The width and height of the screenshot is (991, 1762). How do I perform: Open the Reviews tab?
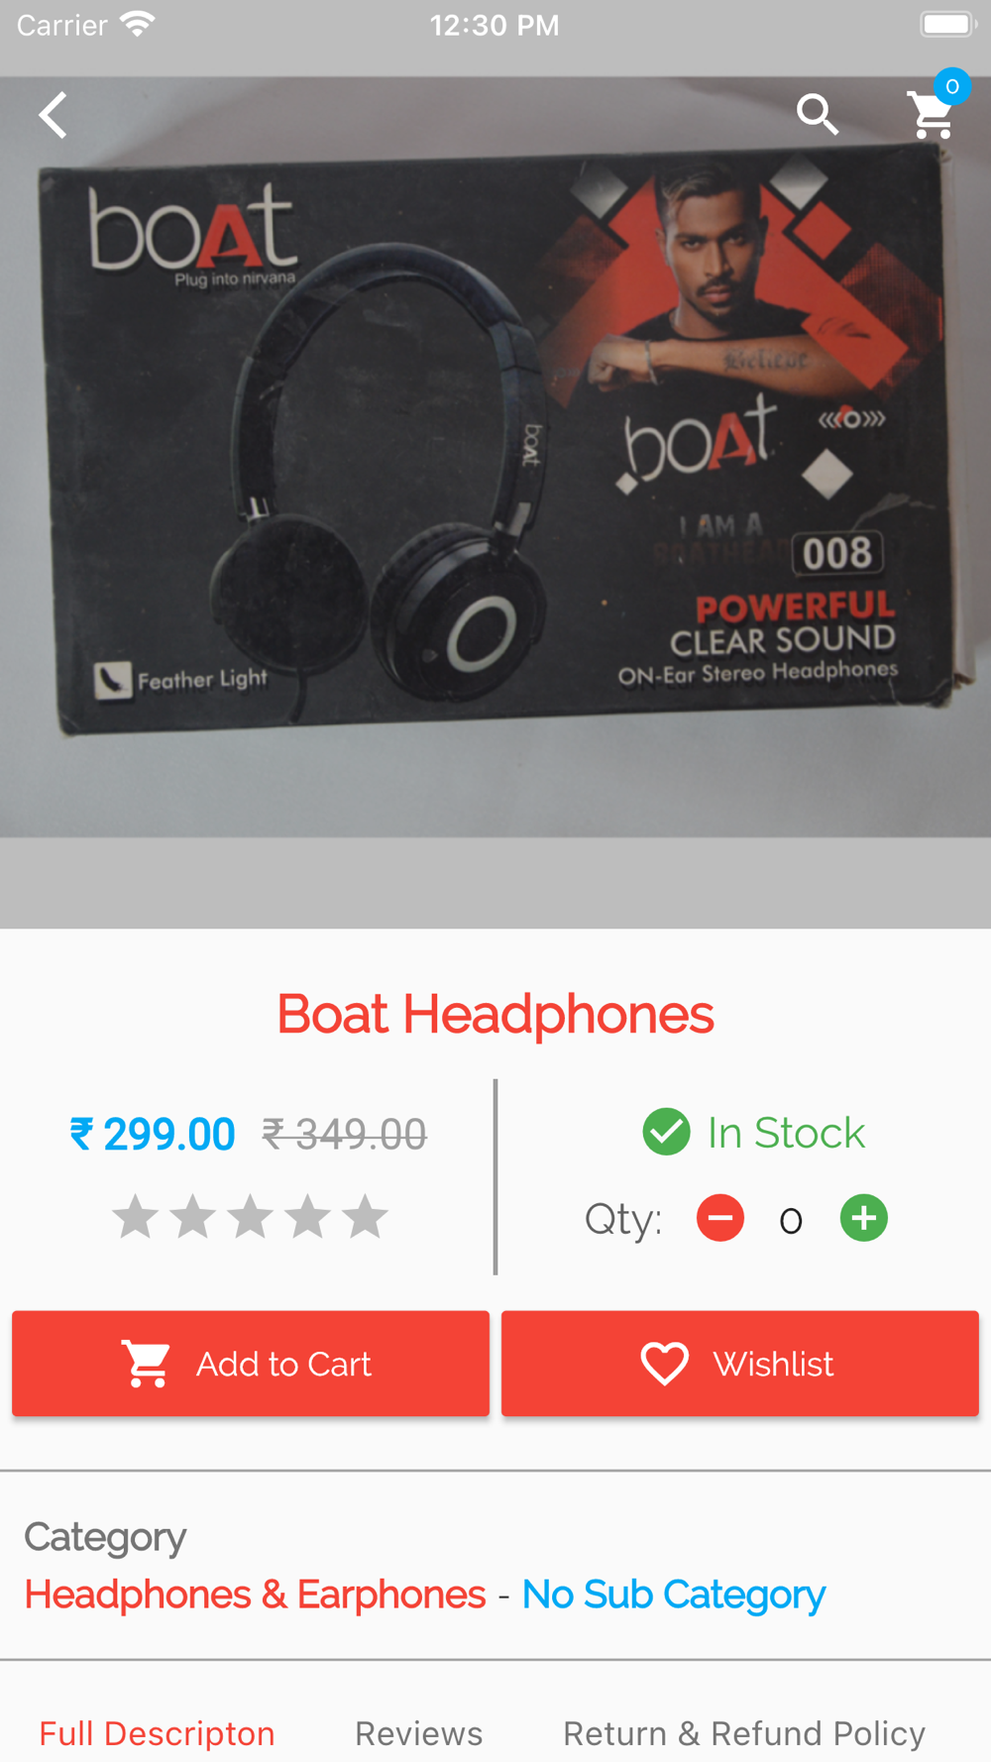419,1733
